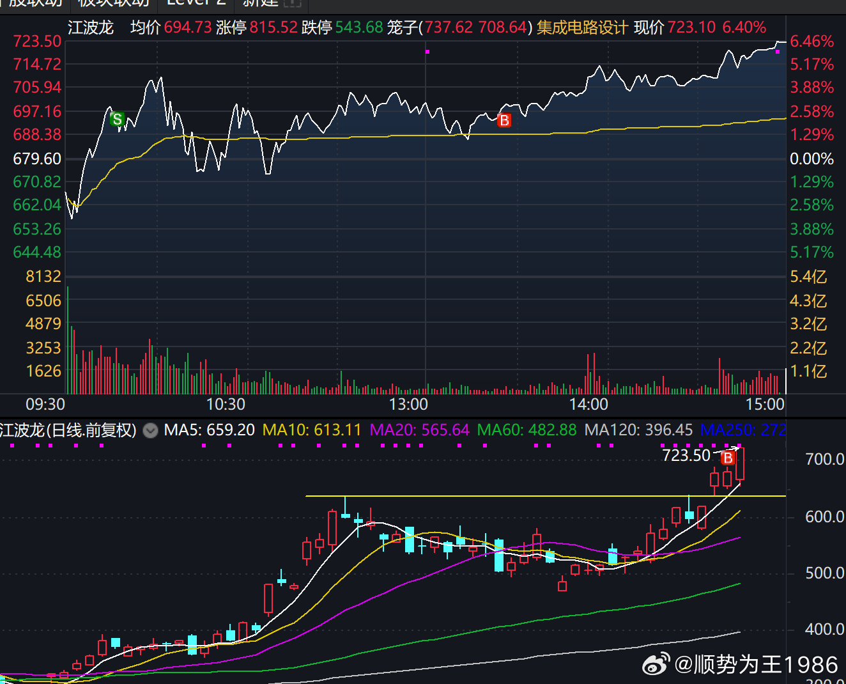Click the 6.40% change in header
This screenshot has height=684, width=846.
click(x=744, y=27)
